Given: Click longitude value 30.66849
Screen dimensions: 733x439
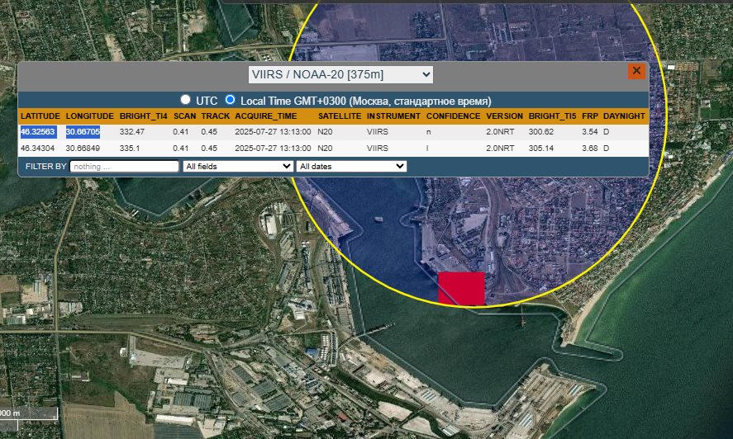Looking at the screenshot, I should click(83, 148).
